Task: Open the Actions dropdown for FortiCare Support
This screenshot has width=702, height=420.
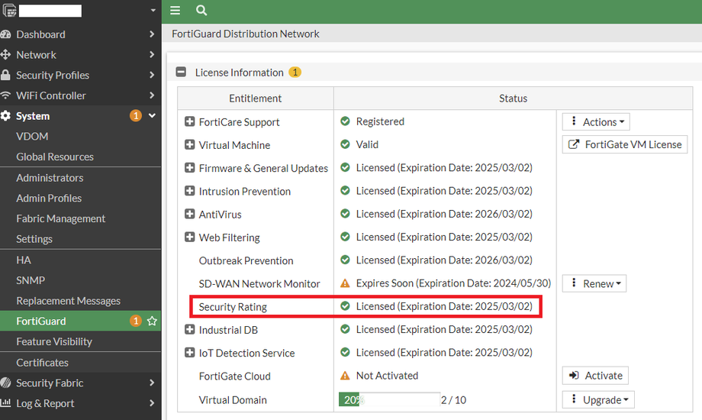Action: pos(596,122)
